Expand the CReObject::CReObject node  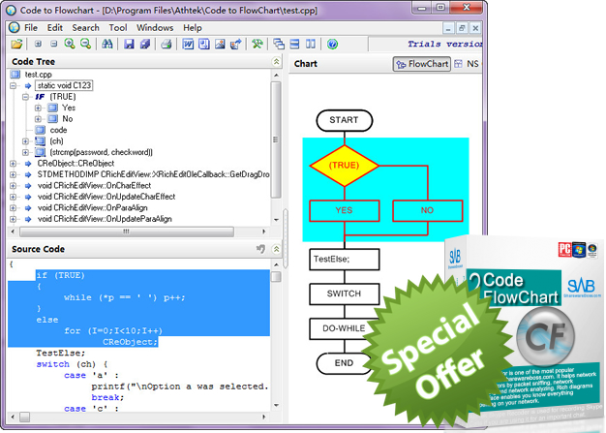click(13, 164)
